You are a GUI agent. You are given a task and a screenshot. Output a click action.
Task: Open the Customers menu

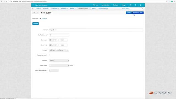55,9
